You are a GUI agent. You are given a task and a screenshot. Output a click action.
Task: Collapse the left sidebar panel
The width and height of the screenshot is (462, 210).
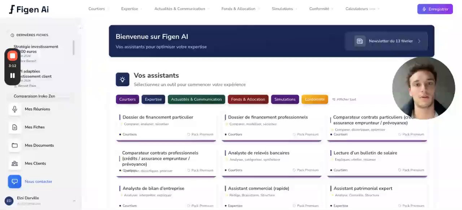(x=80, y=28)
